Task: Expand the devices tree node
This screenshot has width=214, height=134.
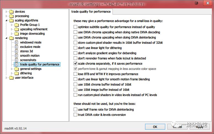Action: 6,12
